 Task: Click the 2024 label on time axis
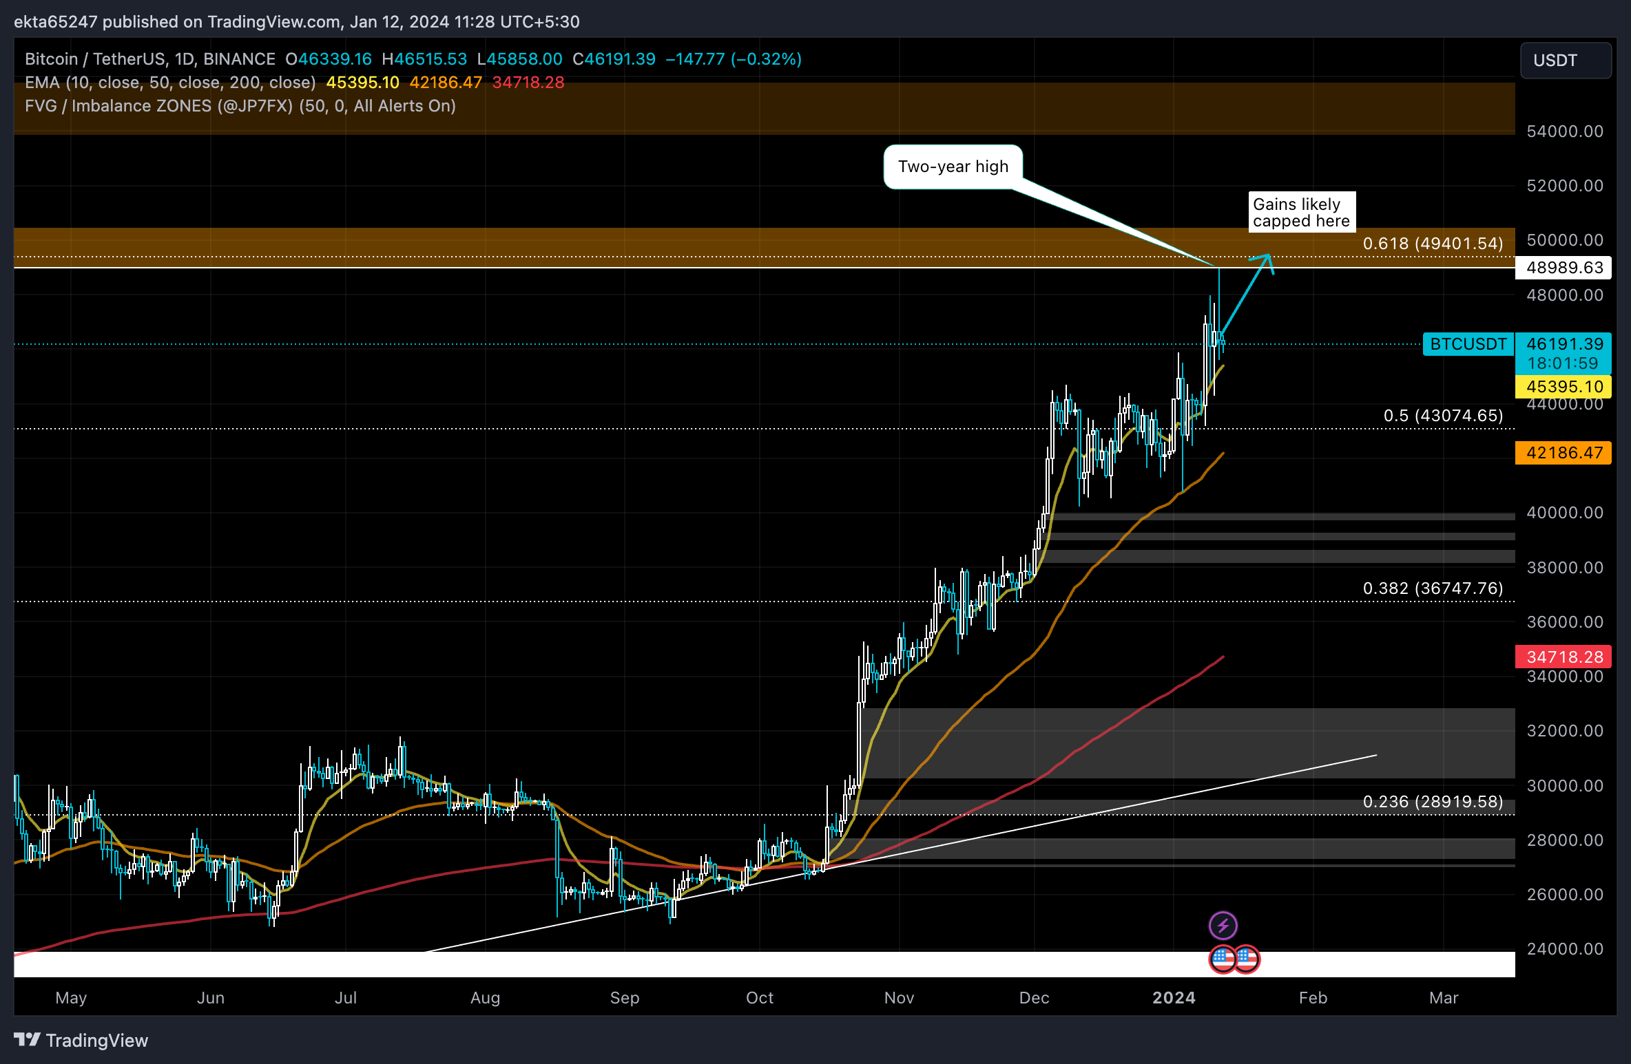(x=1174, y=997)
